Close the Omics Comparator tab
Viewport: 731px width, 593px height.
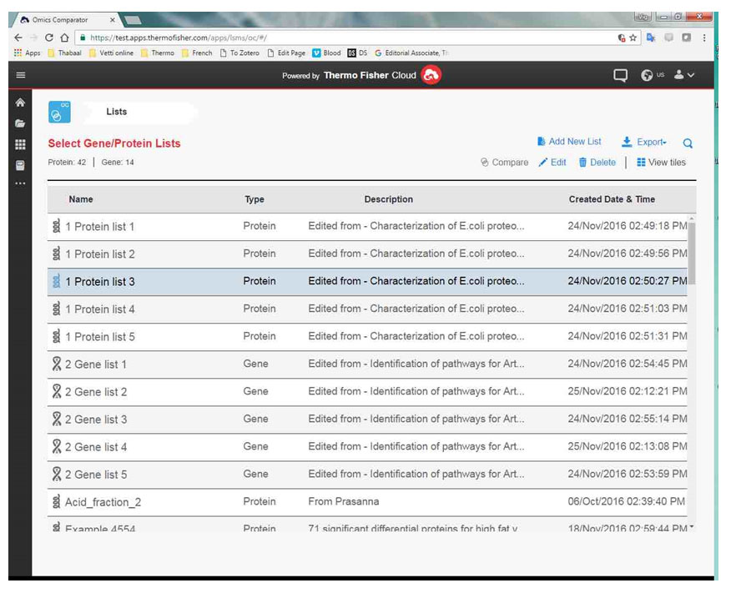point(113,20)
